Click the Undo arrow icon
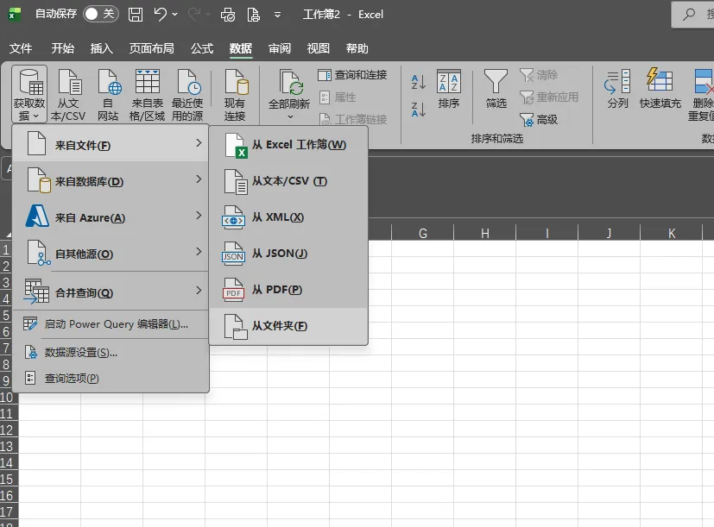This screenshot has height=527, width=714. (160, 14)
